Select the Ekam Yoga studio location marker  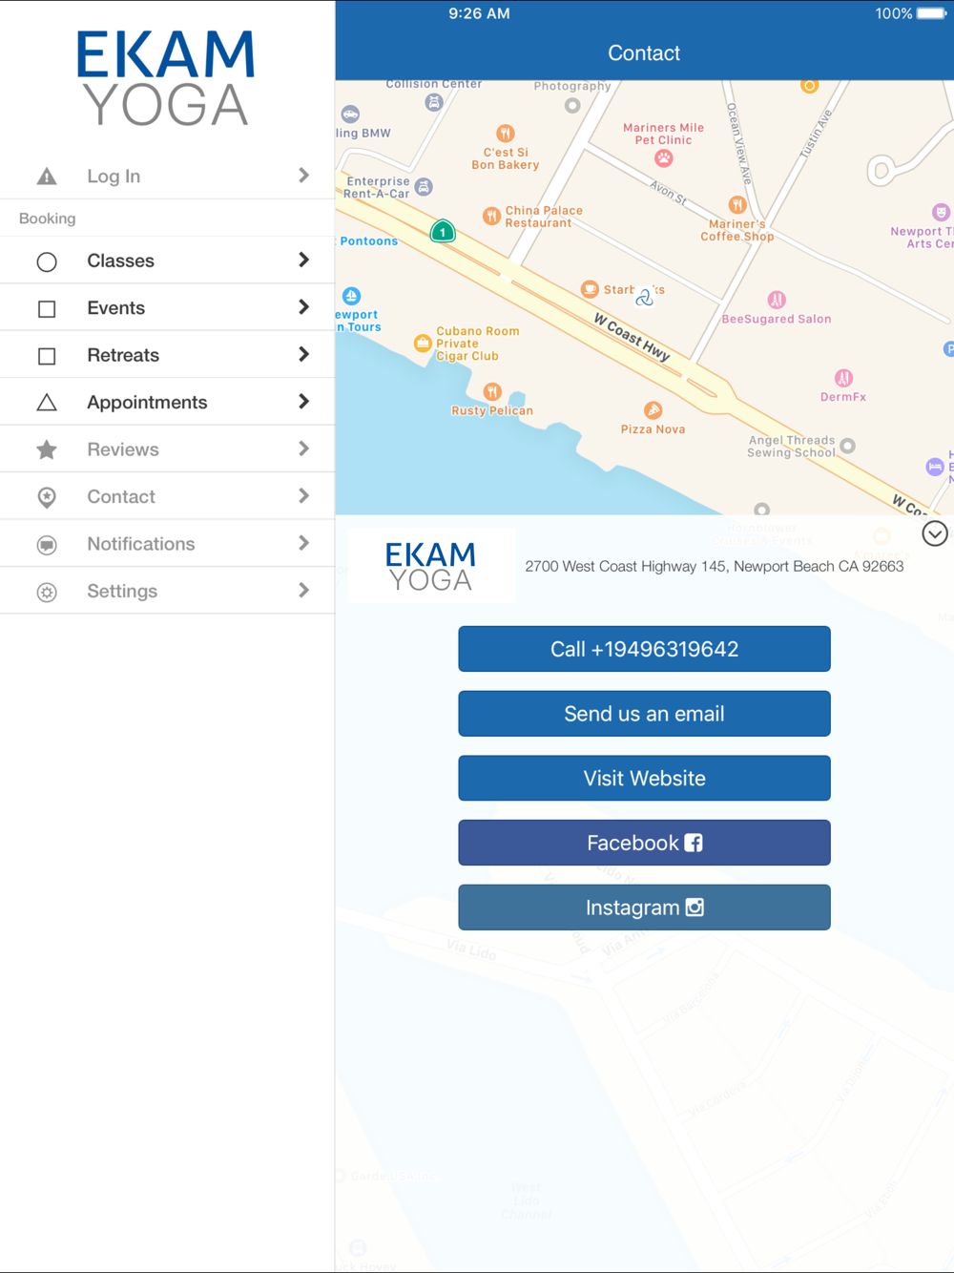click(x=645, y=297)
